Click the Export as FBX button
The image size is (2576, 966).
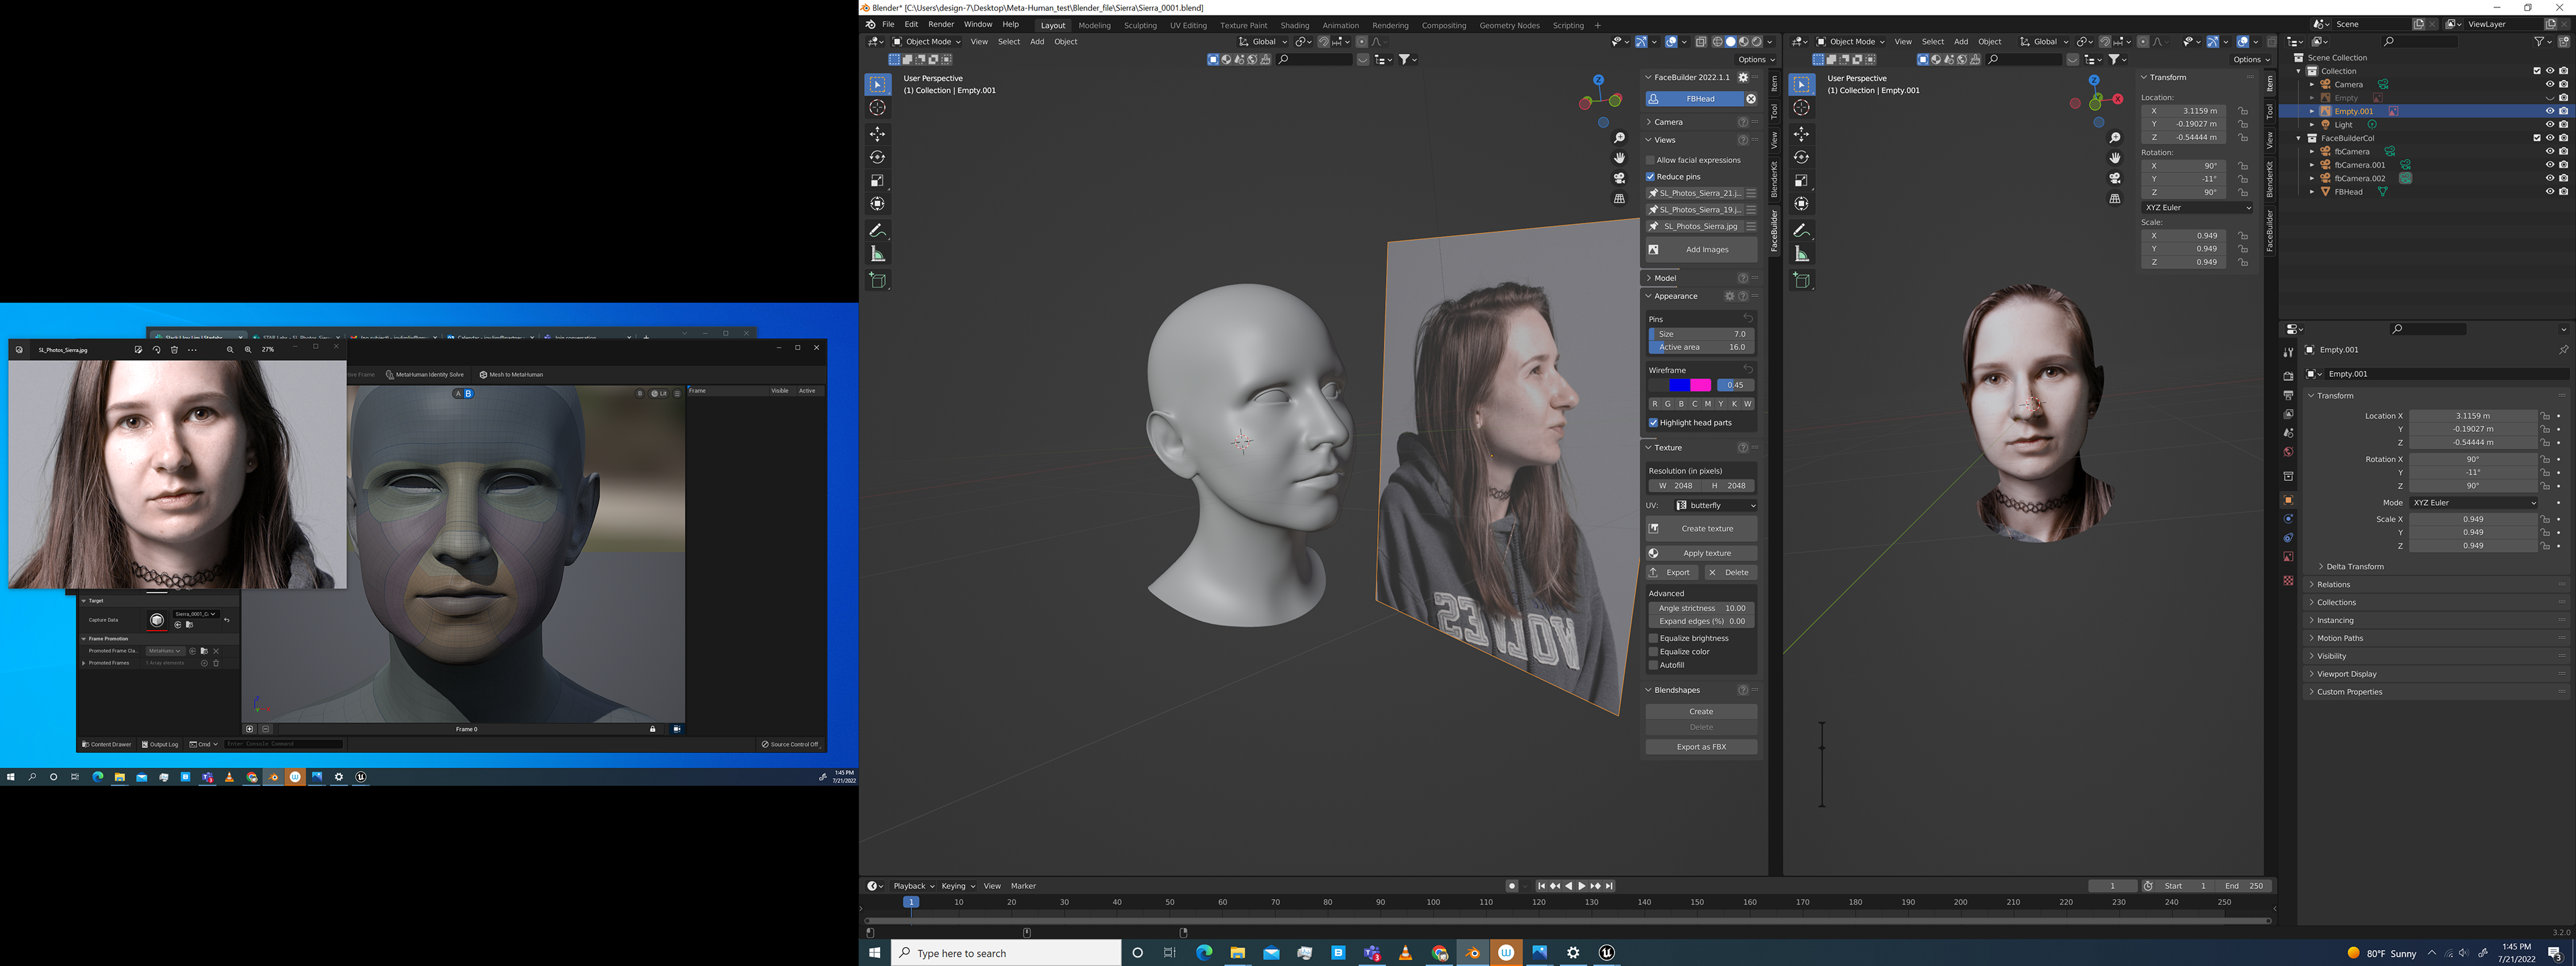1700,747
